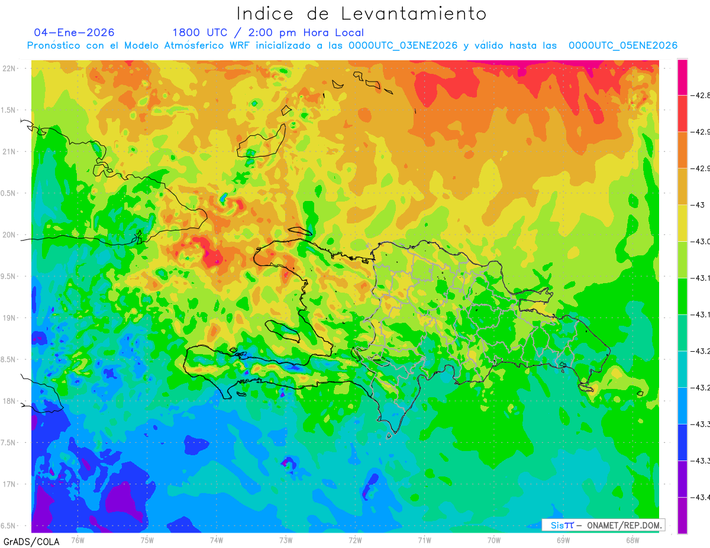Click the '75W' longitude axis label

click(147, 540)
